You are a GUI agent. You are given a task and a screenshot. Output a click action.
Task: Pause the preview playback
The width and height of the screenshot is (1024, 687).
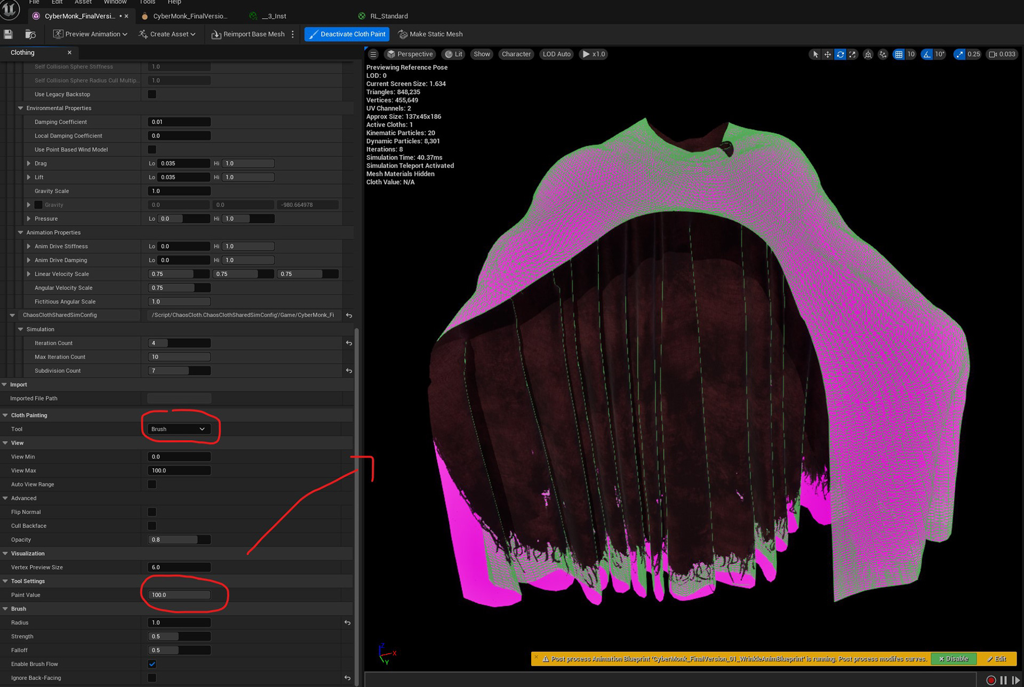click(x=1003, y=680)
